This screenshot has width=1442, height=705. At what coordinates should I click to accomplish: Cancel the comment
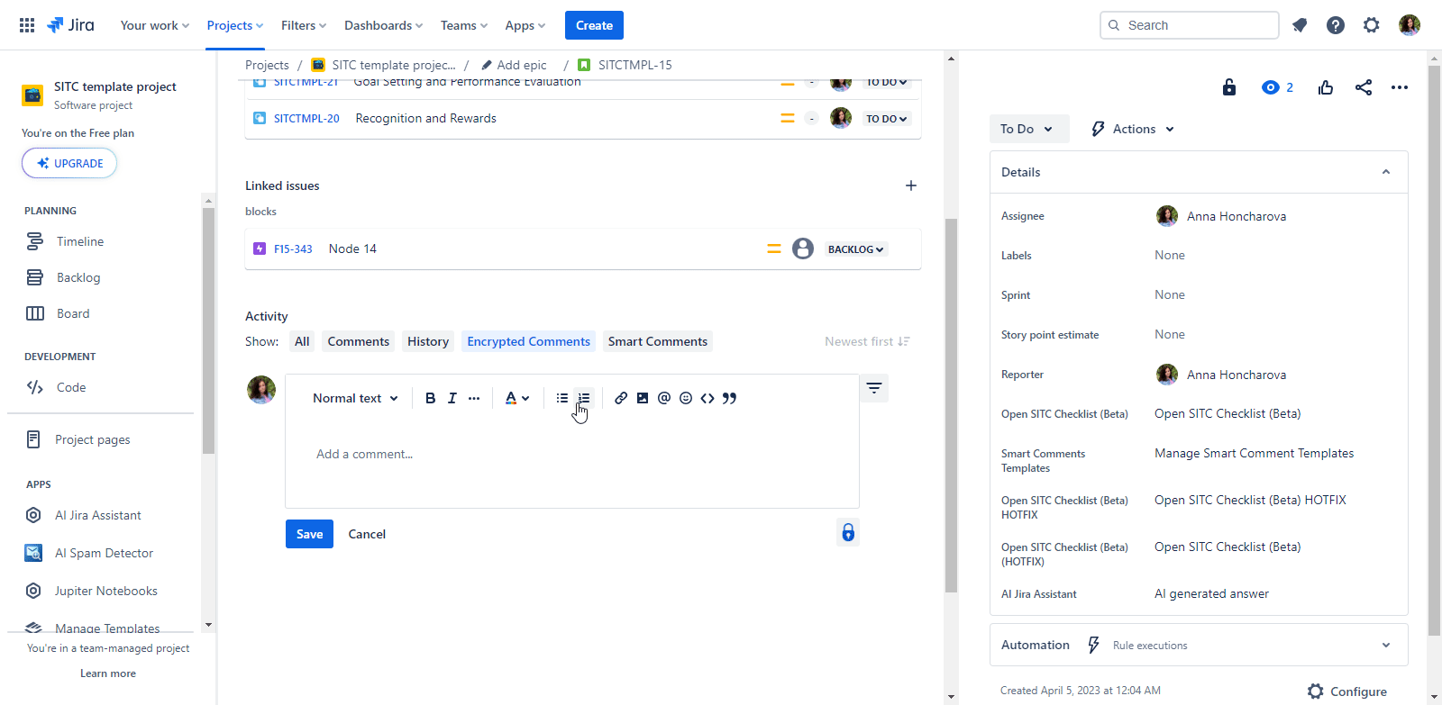(x=367, y=534)
